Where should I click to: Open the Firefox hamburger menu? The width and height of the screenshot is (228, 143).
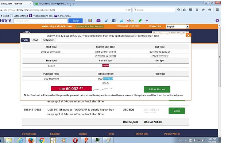217,10
